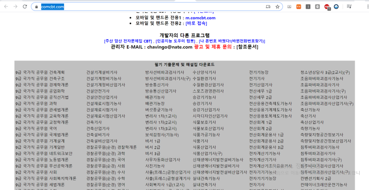The height and width of the screenshot is (190, 369).
Task: Open the blue circle extension
Action: pos(336,6)
